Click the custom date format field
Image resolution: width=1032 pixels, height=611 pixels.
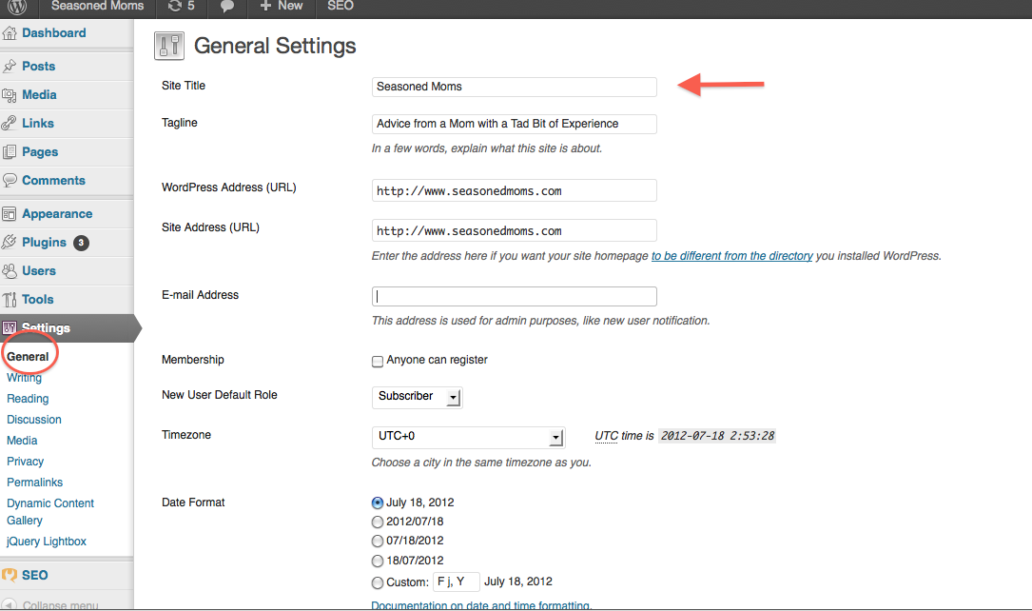(x=457, y=582)
